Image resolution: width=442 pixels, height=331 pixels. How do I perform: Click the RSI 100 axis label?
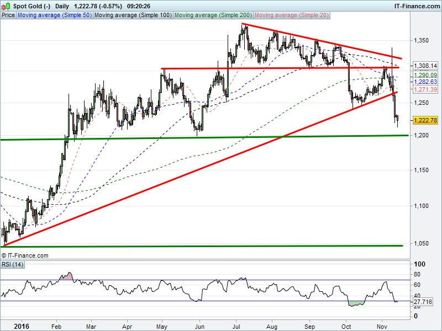(419, 264)
